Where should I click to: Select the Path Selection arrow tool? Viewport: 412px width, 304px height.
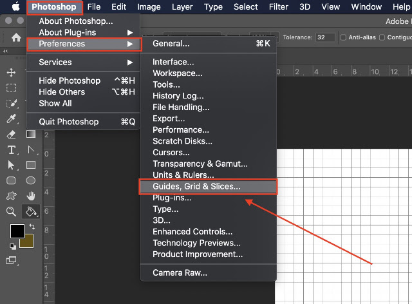(x=11, y=165)
